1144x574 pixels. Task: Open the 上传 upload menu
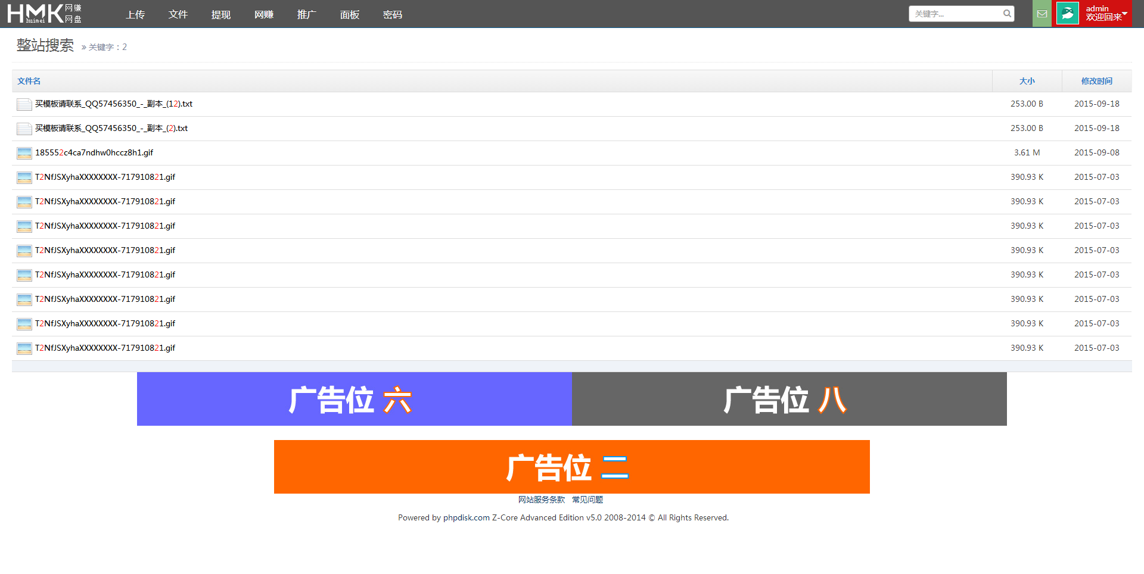135,14
